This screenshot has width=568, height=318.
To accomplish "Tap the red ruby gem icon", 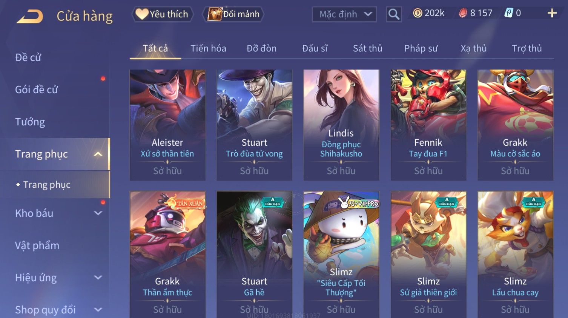I will click(x=463, y=13).
